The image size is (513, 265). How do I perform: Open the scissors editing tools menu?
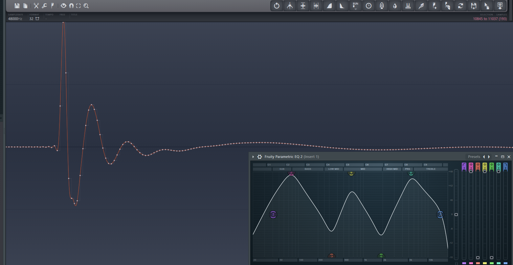(36, 6)
